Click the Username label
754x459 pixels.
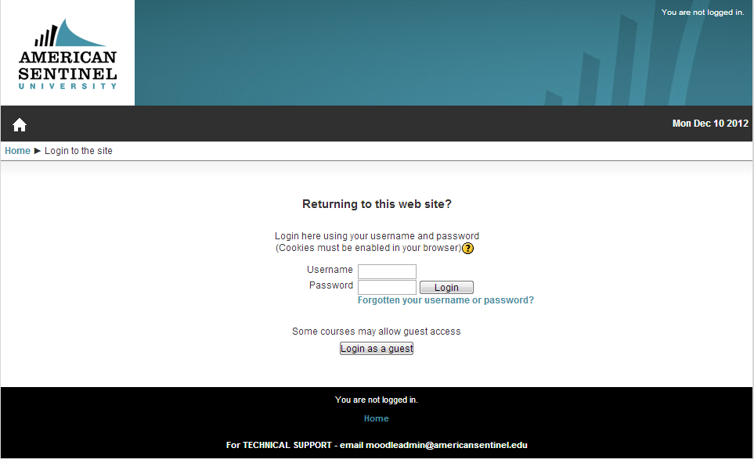pos(330,270)
